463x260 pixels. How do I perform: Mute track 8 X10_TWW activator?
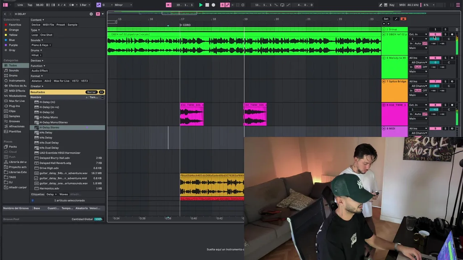435,105
